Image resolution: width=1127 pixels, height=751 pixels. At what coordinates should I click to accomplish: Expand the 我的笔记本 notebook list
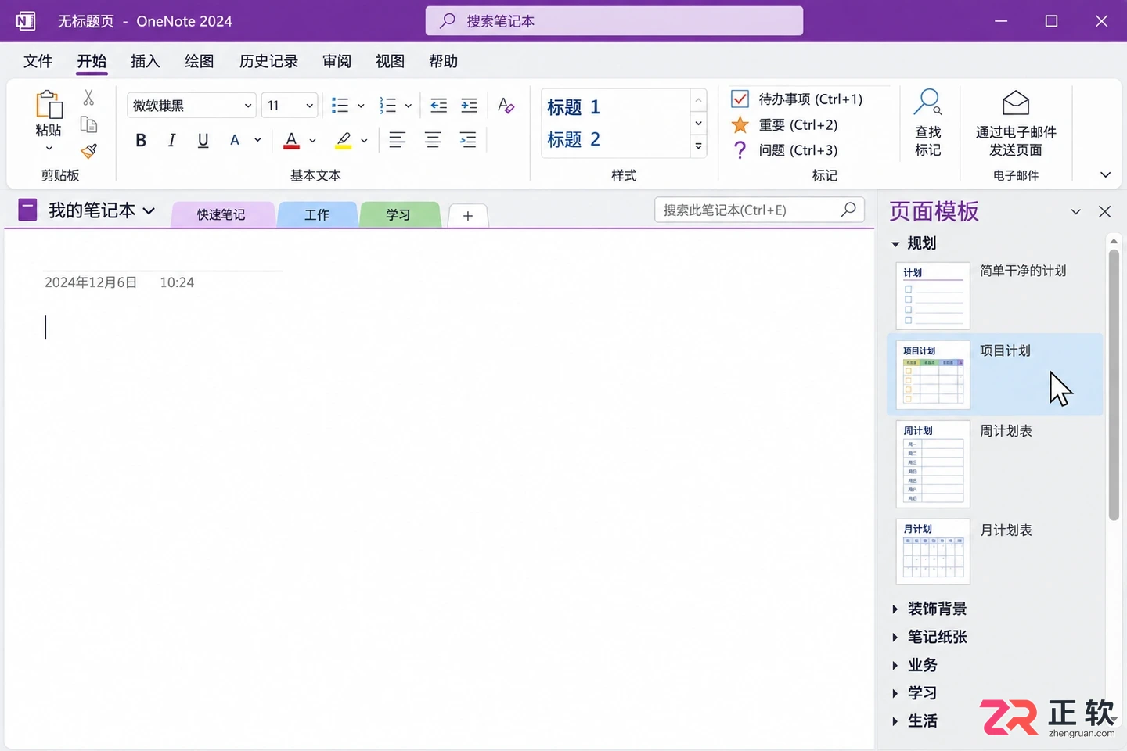coord(149,210)
